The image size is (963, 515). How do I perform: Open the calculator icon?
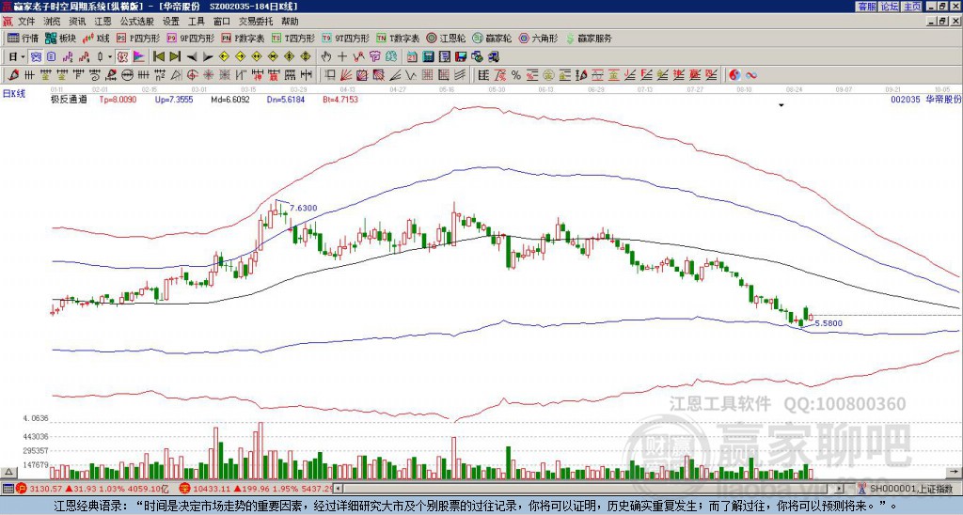(x=428, y=57)
